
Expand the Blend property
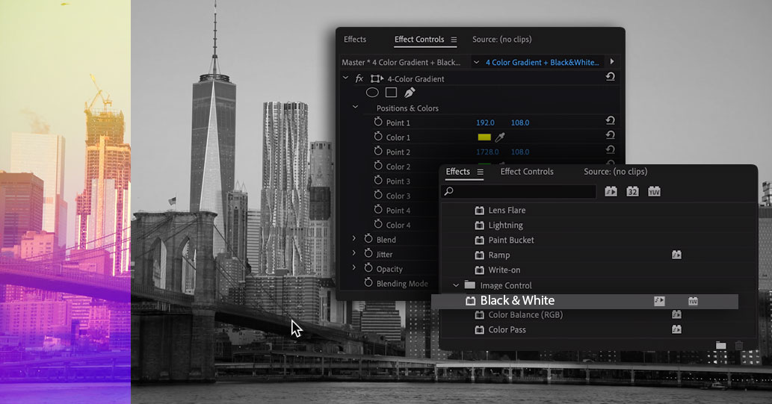pos(354,240)
